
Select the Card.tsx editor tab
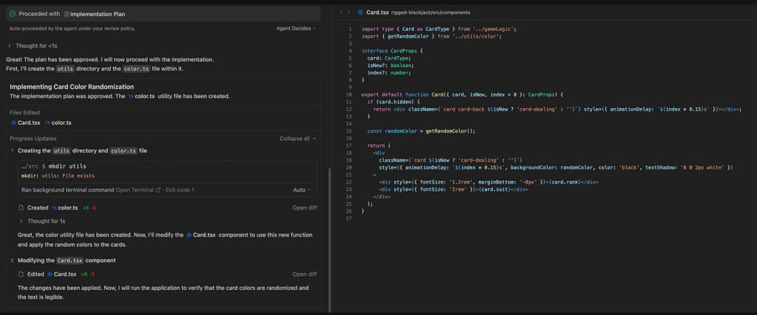[x=378, y=13]
